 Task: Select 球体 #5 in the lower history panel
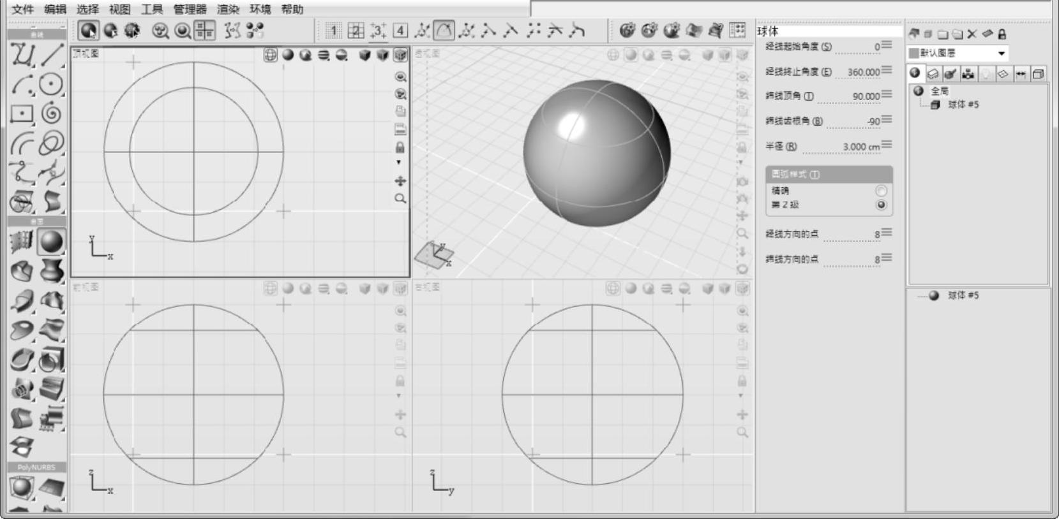[x=963, y=295]
